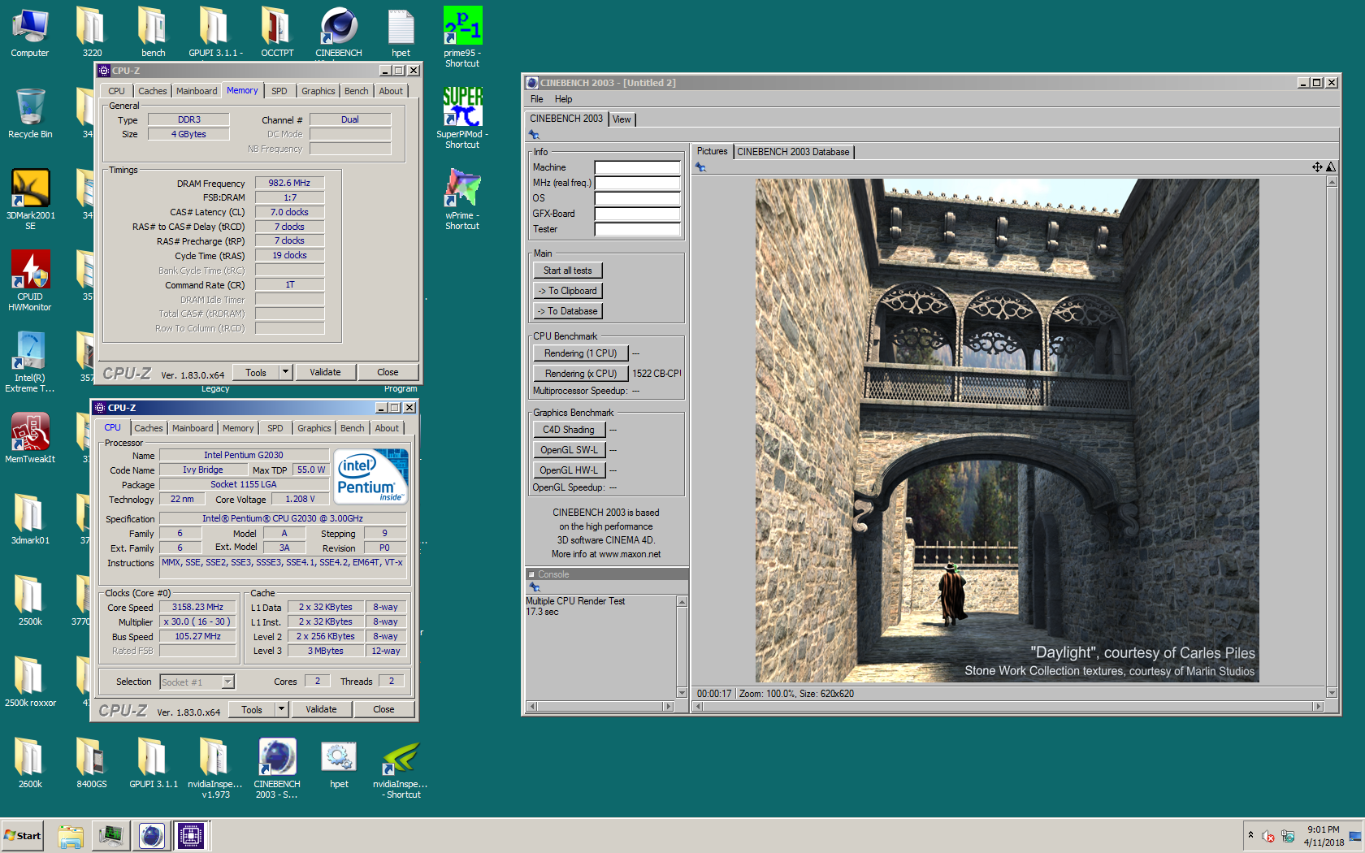The image size is (1365, 853).
Task: Switch to Mainboard tab in lower CPU-Z window
Action: pos(193,428)
